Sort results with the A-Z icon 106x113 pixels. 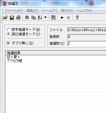click(40, 17)
